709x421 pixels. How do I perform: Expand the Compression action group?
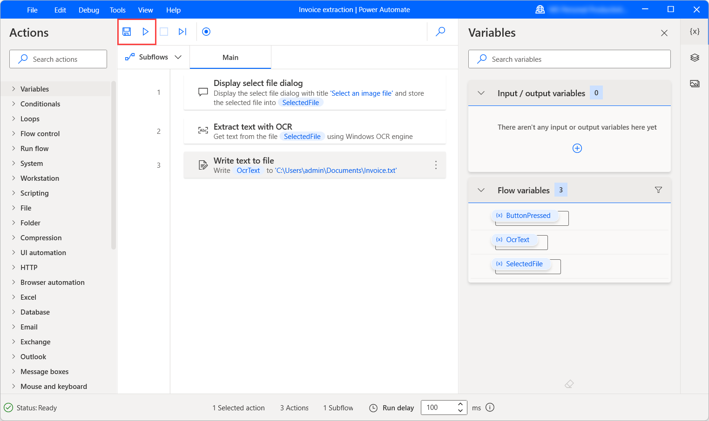pos(14,237)
